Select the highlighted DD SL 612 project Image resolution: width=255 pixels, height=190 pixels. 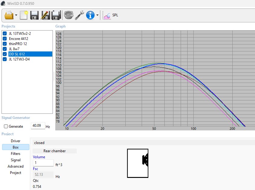pyautogui.click(x=30, y=54)
